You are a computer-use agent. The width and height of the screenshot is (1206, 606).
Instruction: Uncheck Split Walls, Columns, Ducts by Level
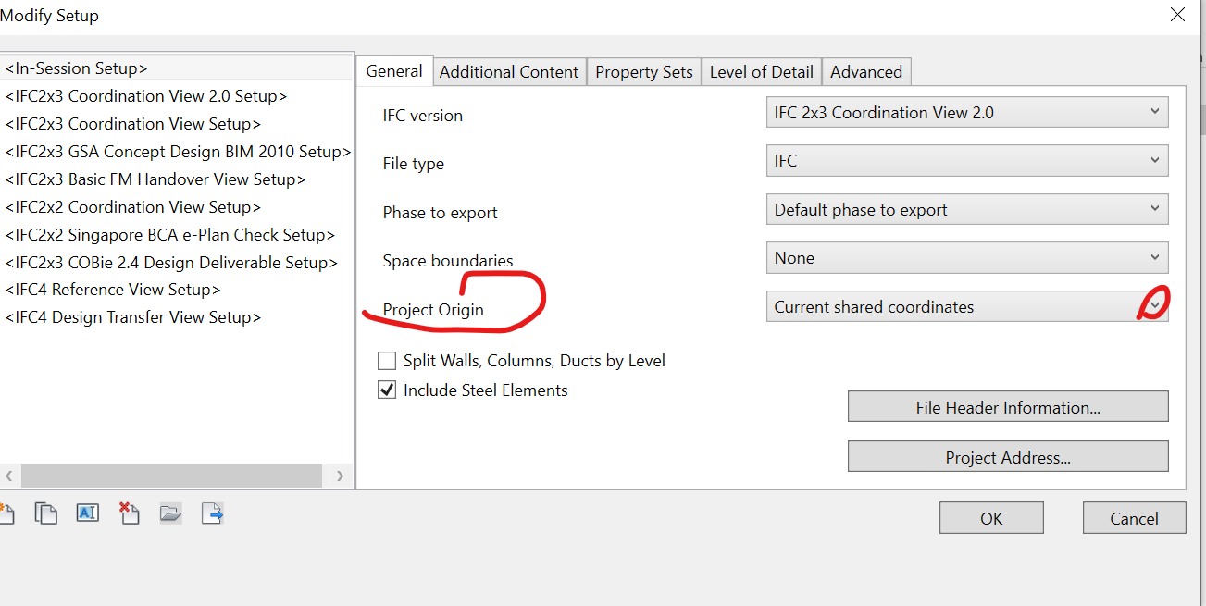(x=387, y=361)
